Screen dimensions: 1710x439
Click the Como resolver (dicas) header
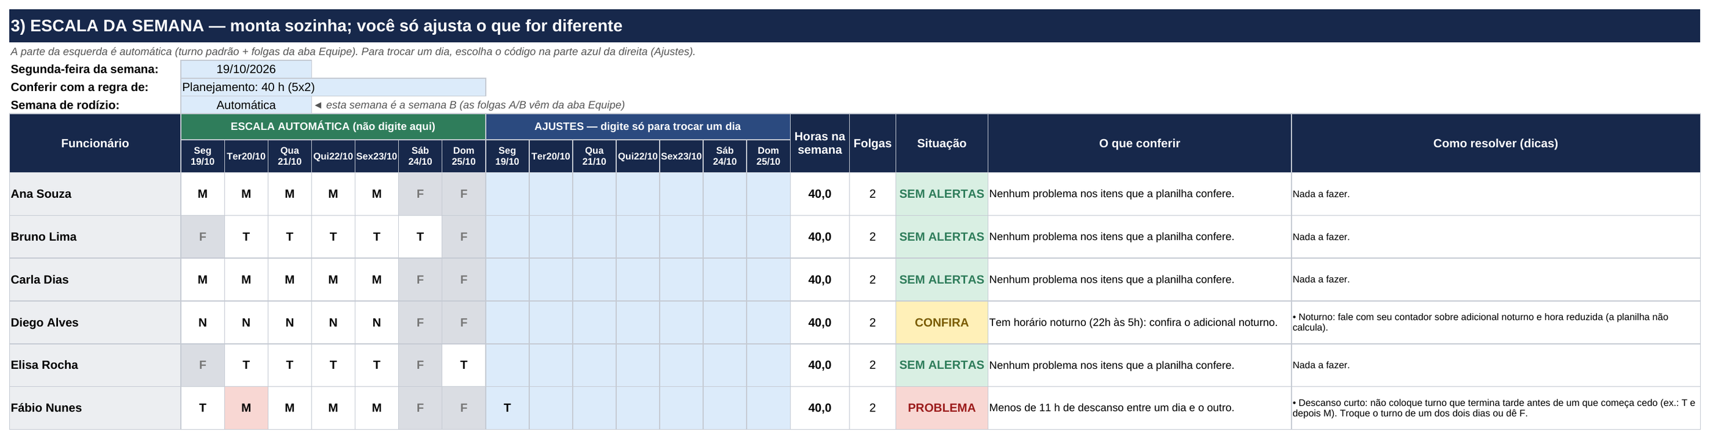click(1496, 143)
